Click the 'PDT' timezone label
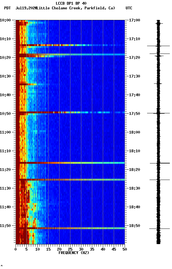The height and width of the screenshot is (269, 172). coord(7,8)
